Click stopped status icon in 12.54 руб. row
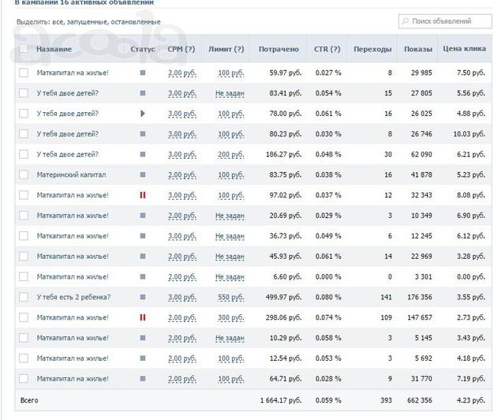494x420 pixels. (x=143, y=358)
